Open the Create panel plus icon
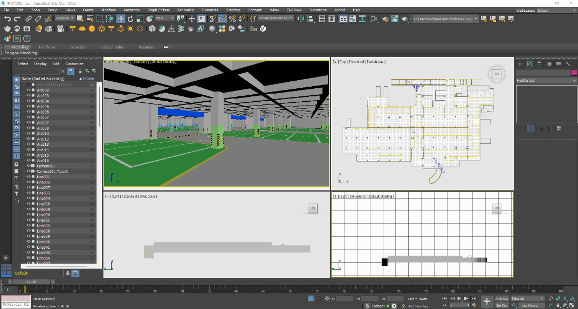This screenshot has width=578, height=309. tap(520, 64)
